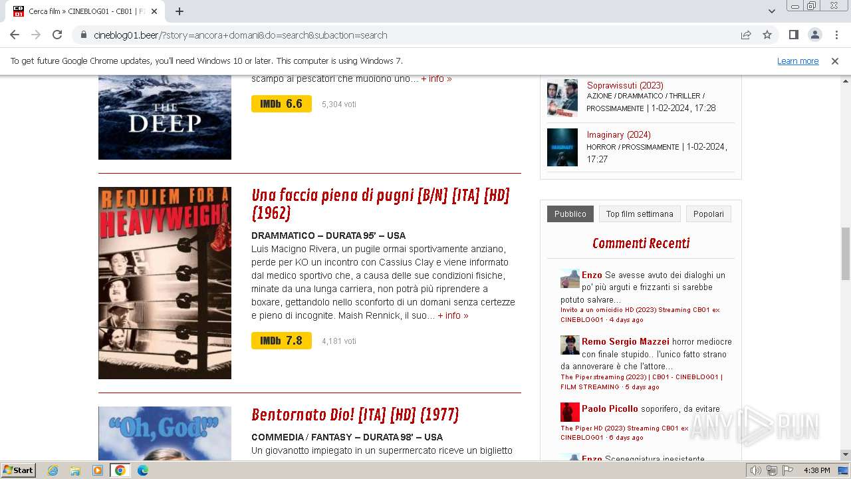Open the Chrome profile menu

814,35
